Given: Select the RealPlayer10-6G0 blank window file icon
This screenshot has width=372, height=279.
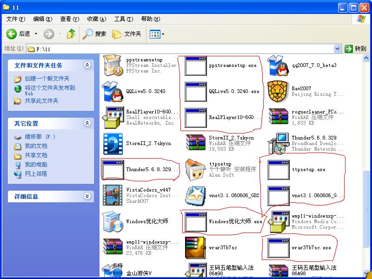Looking at the screenshot, I should pyautogui.click(x=195, y=118).
